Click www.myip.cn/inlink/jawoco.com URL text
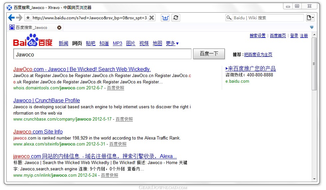 (45, 175)
